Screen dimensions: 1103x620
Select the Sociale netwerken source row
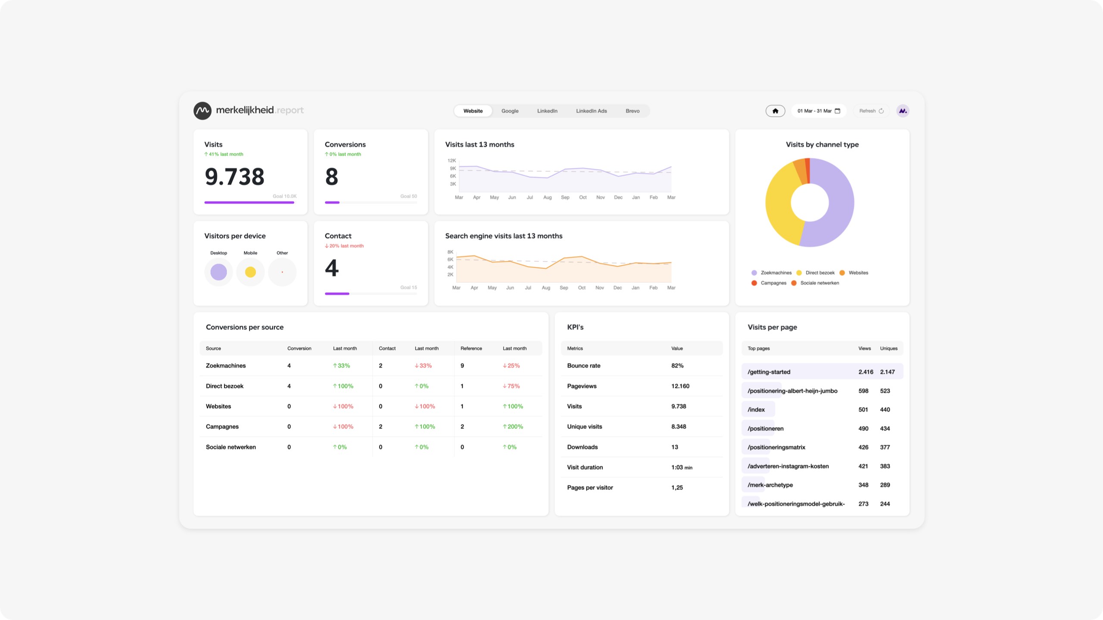click(x=371, y=447)
